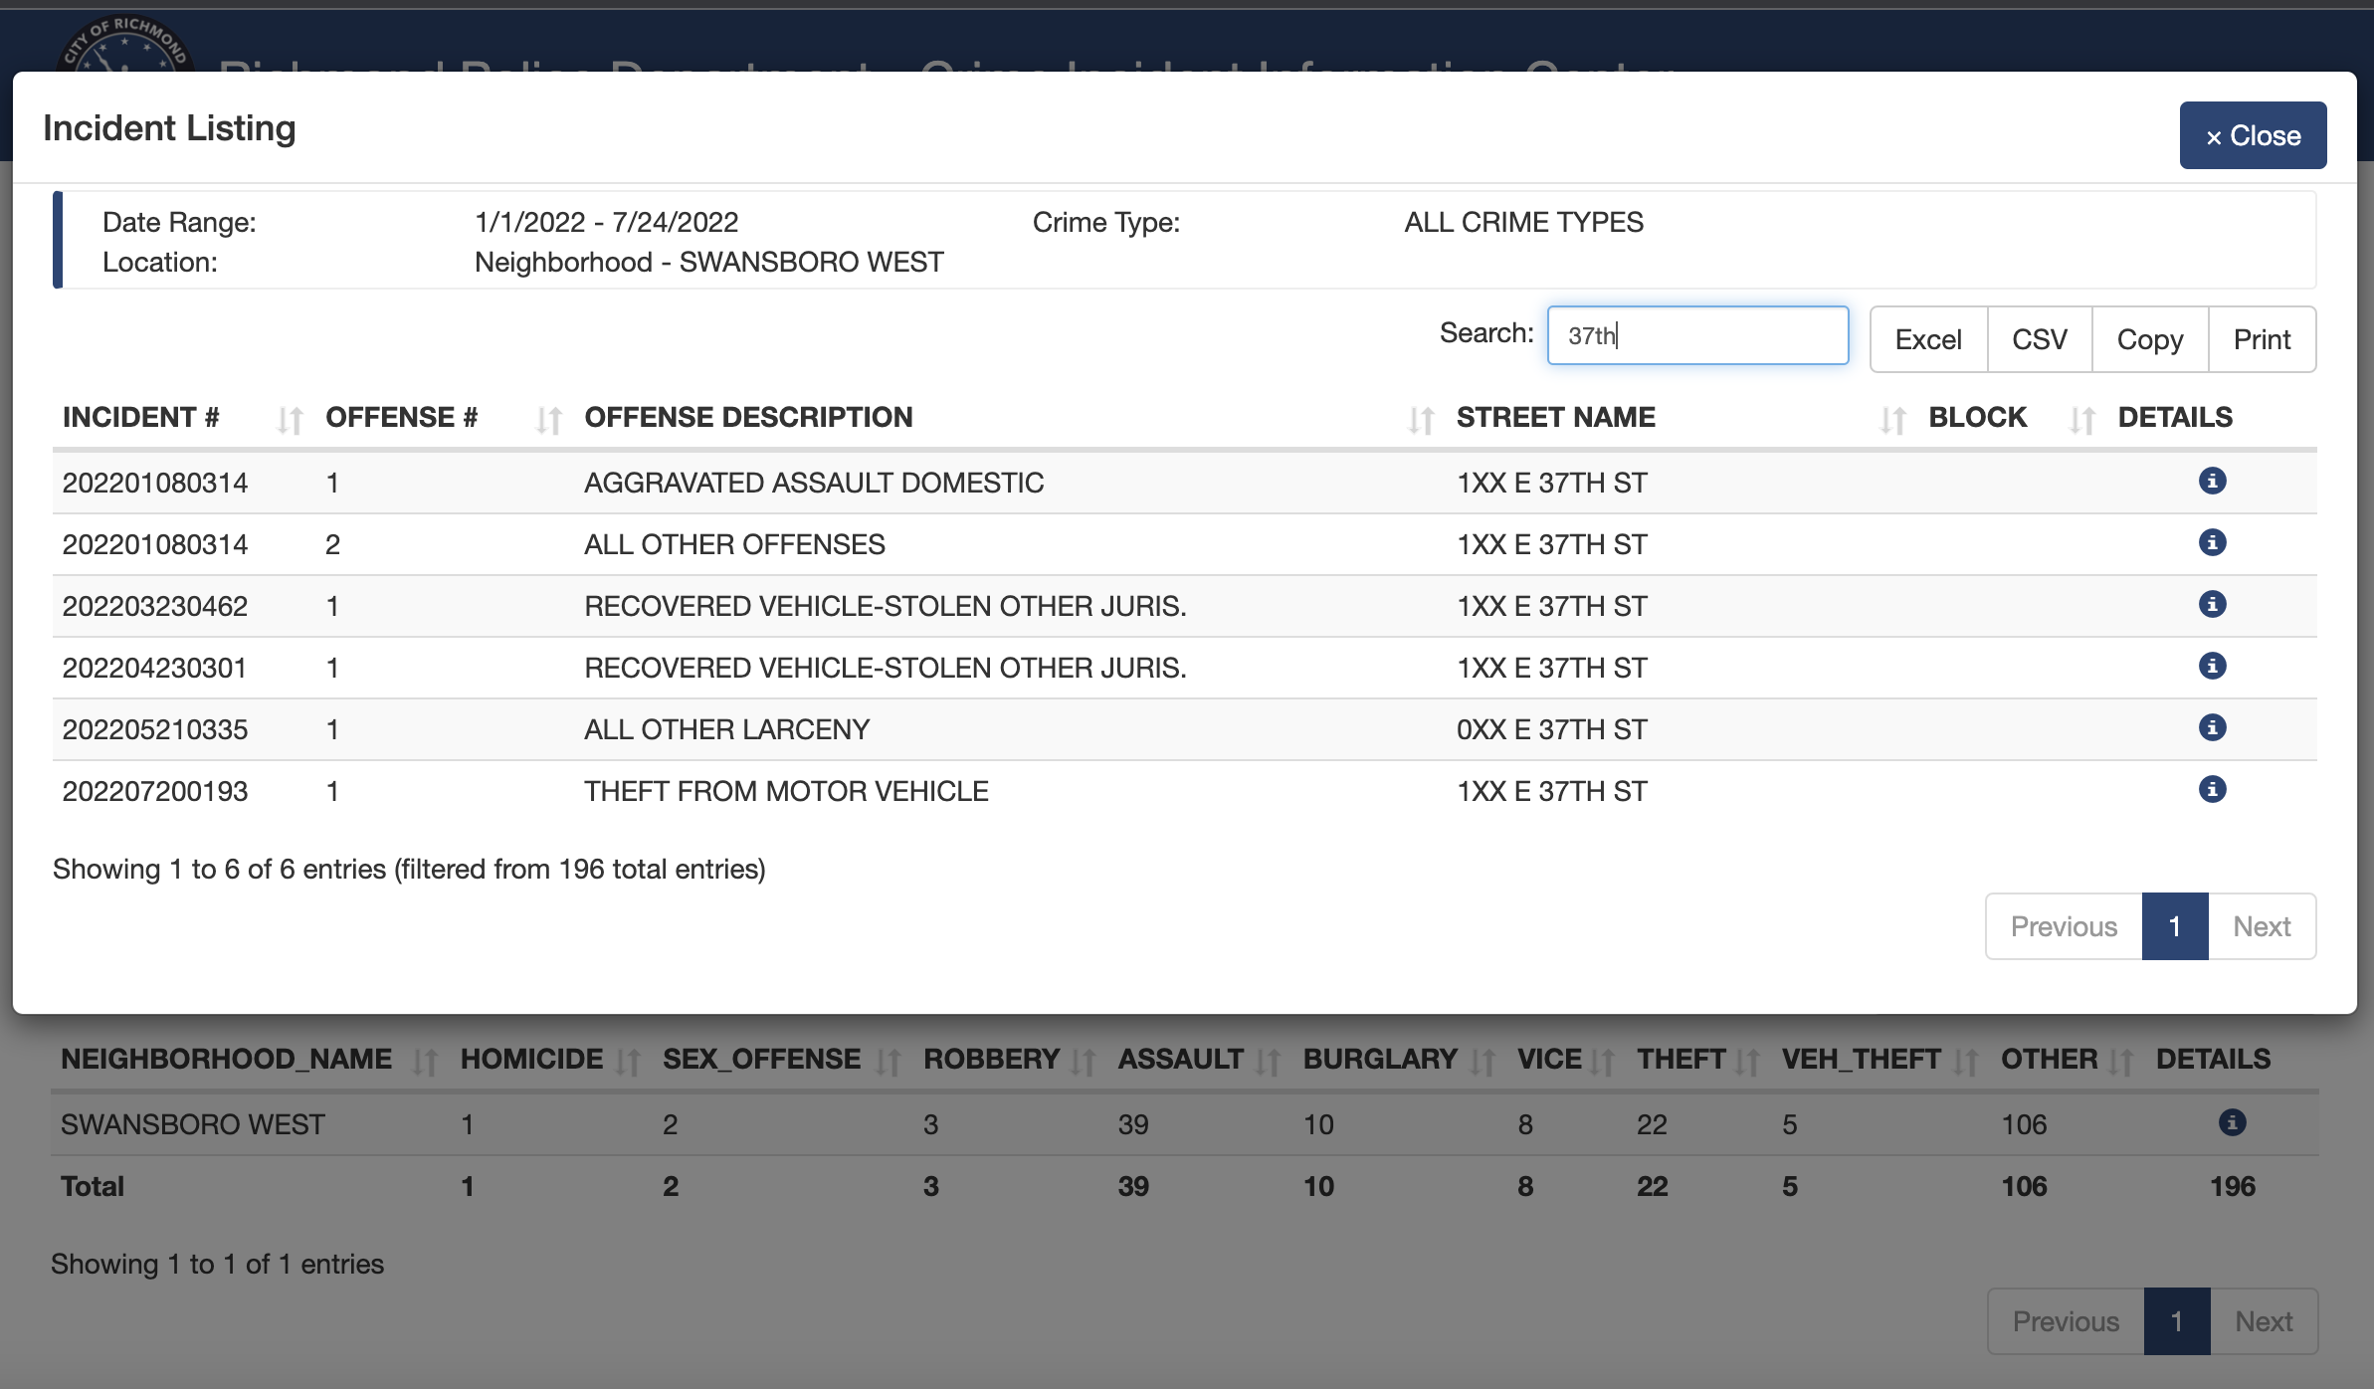Close the Incident Listing dialog
This screenshot has width=2374, height=1389.
pos(2253,135)
